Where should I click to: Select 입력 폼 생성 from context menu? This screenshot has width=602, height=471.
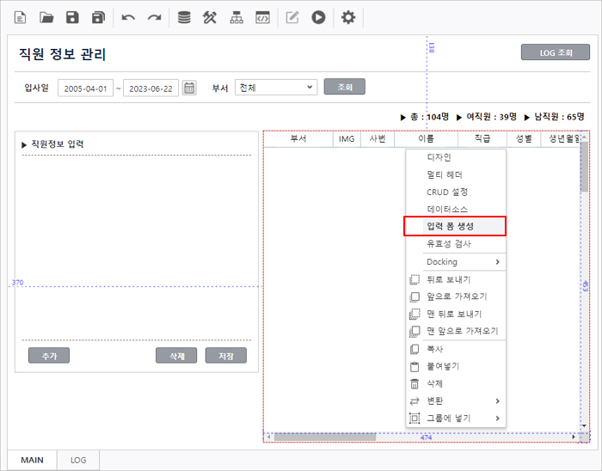tap(454, 226)
